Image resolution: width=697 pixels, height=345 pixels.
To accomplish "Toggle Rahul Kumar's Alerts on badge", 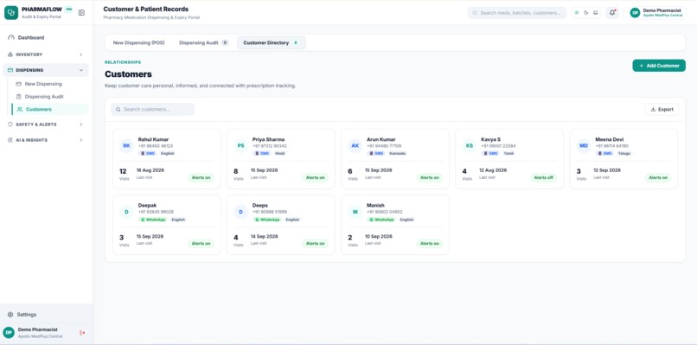I will click(x=201, y=177).
